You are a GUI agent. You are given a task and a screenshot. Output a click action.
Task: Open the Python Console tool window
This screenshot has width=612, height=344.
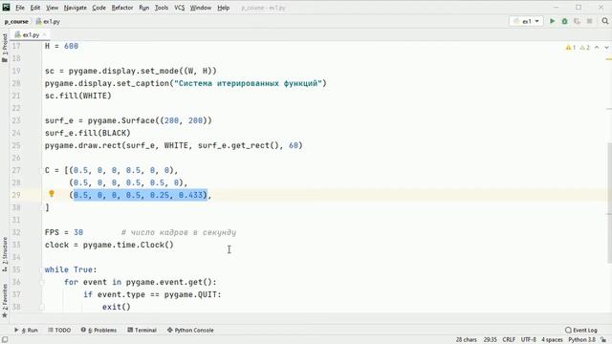point(190,330)
